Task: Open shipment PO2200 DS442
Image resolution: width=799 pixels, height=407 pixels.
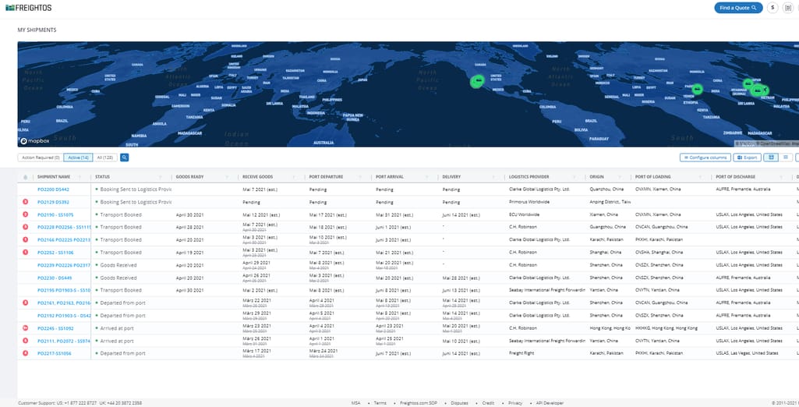Action: [x=53, y=189]
